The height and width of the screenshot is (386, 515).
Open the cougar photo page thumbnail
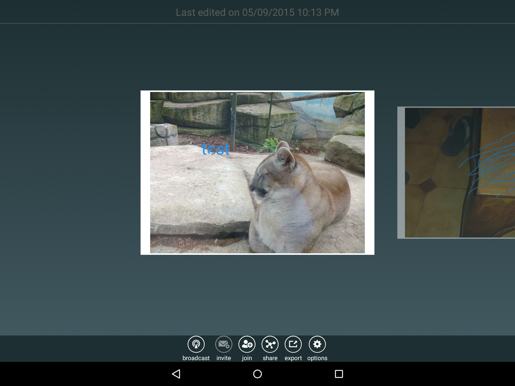[257, 173]
